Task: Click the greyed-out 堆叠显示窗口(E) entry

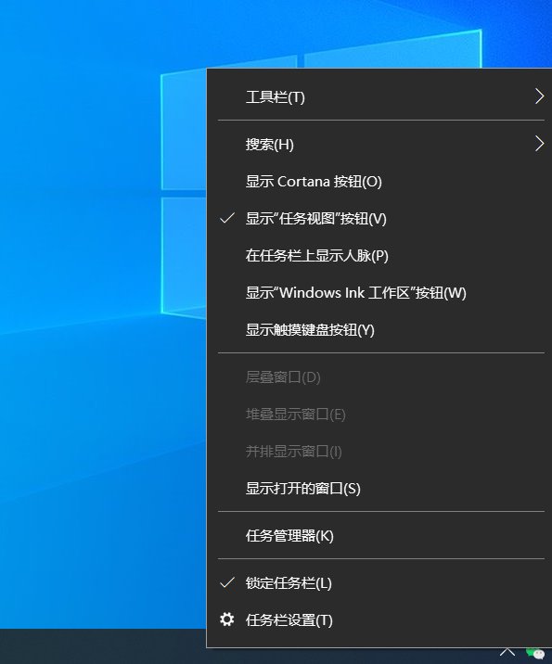Action: point(380,415)
